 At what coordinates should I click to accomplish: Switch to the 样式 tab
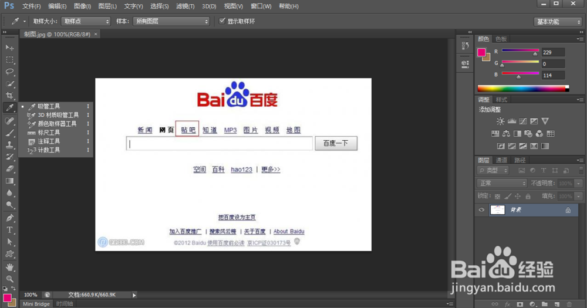[x=501, y=100]
